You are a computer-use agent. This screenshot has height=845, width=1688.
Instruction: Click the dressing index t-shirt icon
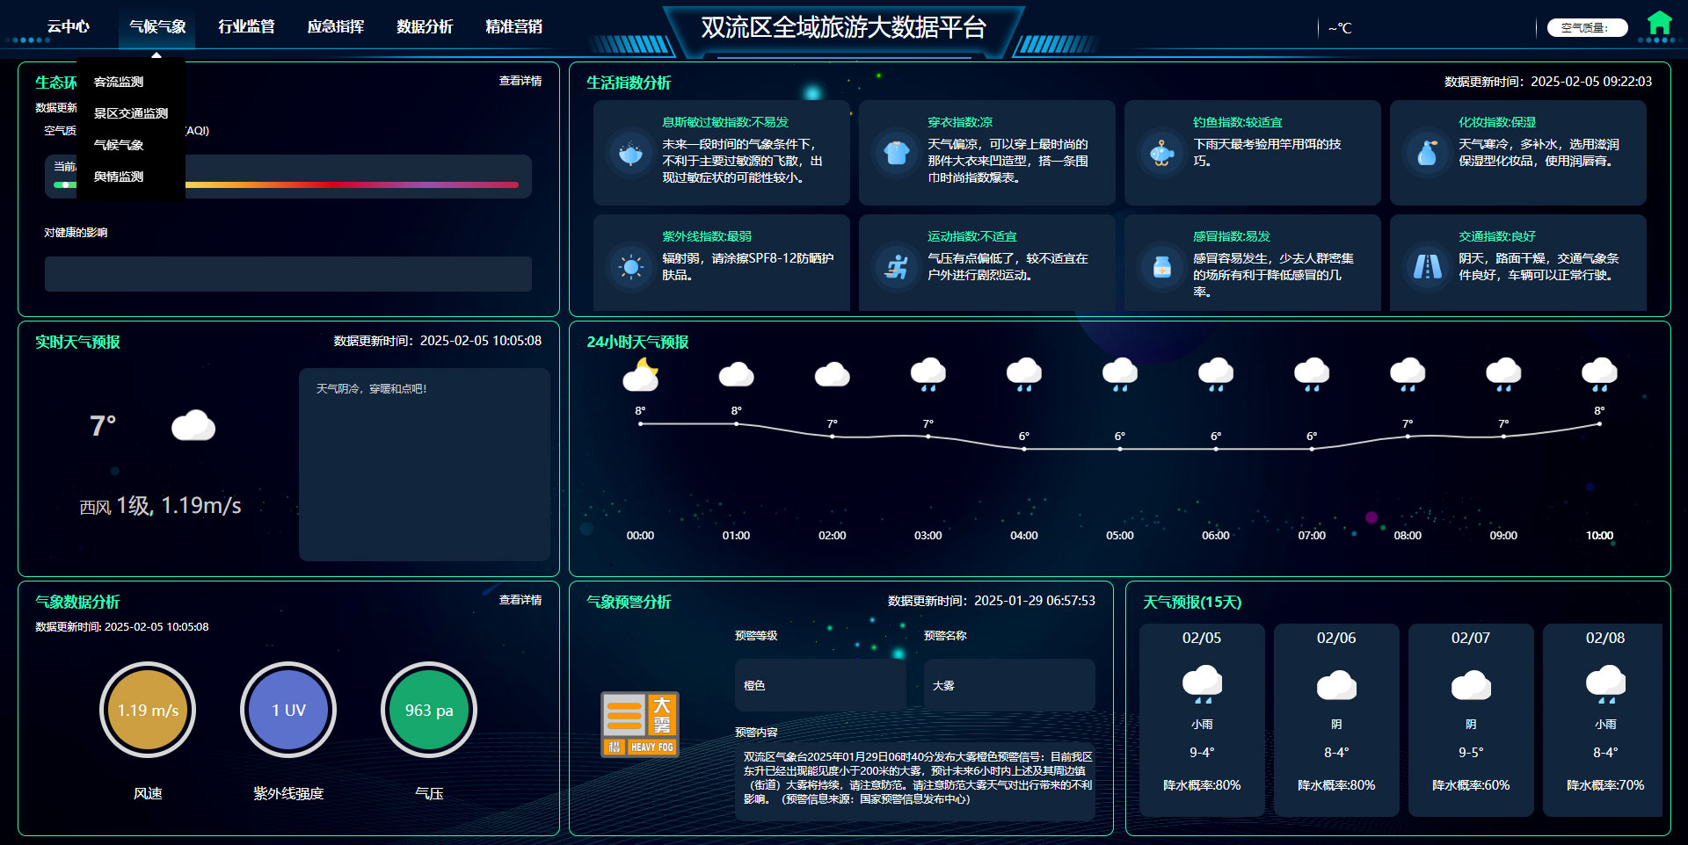click(896, 153)
